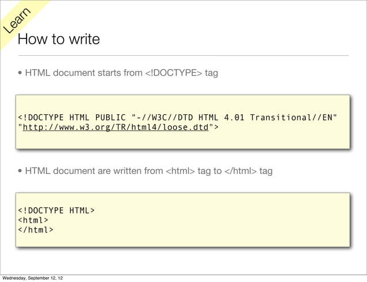Click the '<!DOCTYPE HTML>' short code line
The height and width of the screenshot is (282, 367).
pyautogui.click(x=56, y=211)
